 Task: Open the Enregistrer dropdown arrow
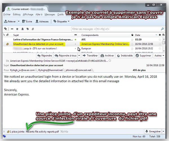point(163,131)
